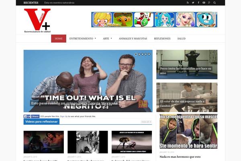The width and height of the screenshot is (241, 161).
Task: Go to the Home menu item
Action: point(59,39)
